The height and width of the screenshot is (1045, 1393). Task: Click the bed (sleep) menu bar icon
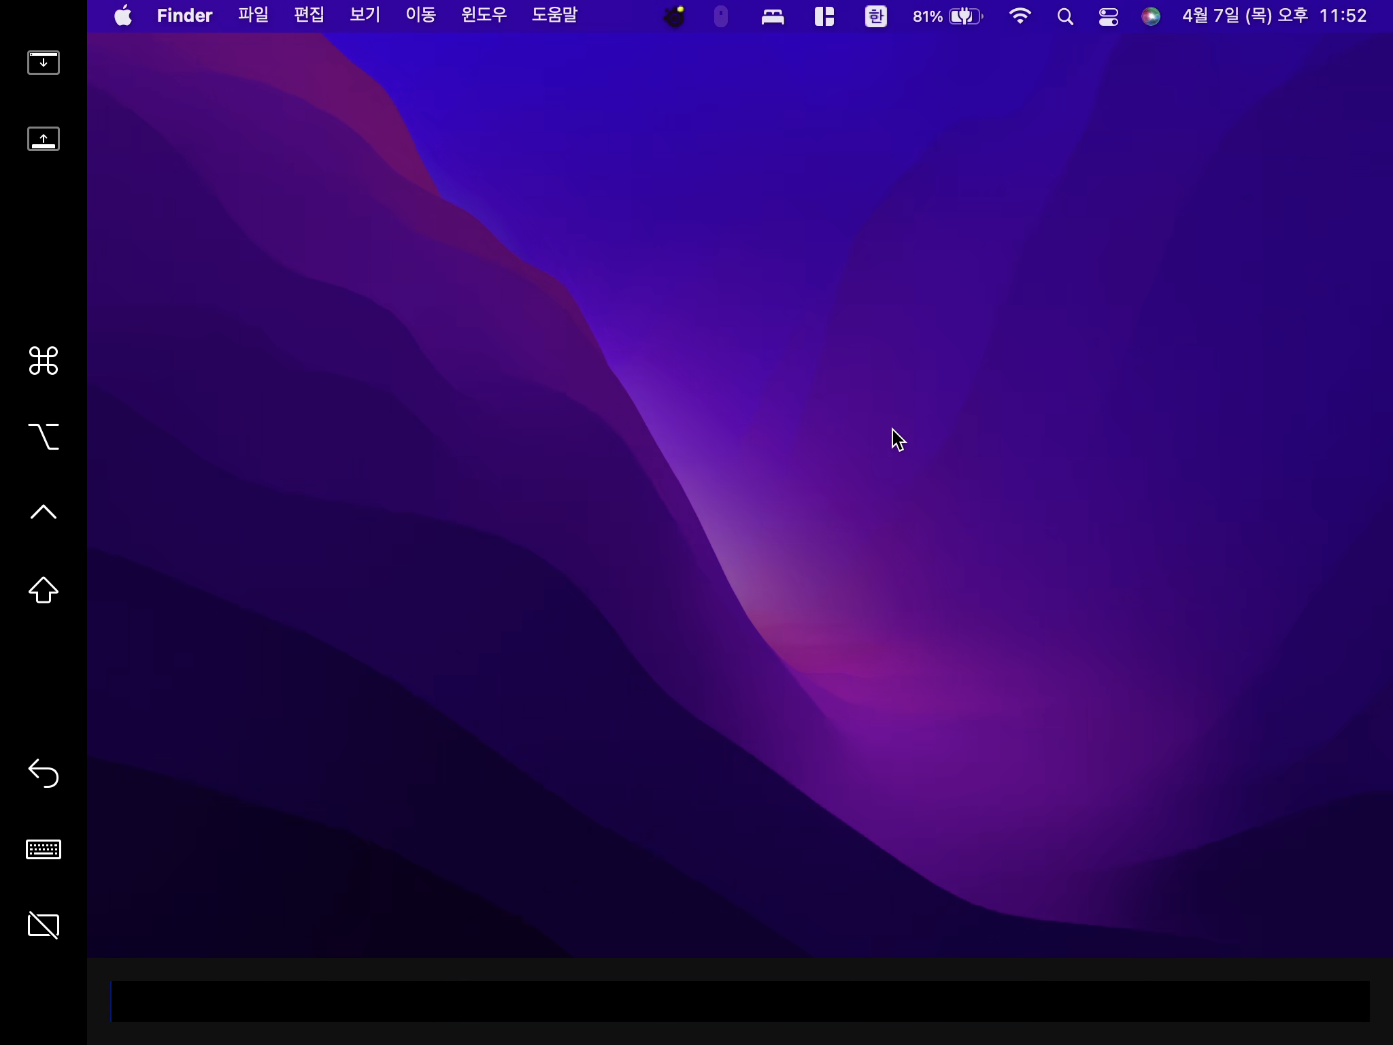(x=773, y=16)
